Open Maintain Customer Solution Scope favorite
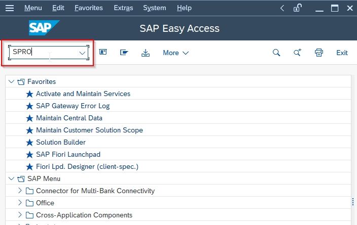The image size is (357, 225). pyautogui.click(x=89, y=130)
